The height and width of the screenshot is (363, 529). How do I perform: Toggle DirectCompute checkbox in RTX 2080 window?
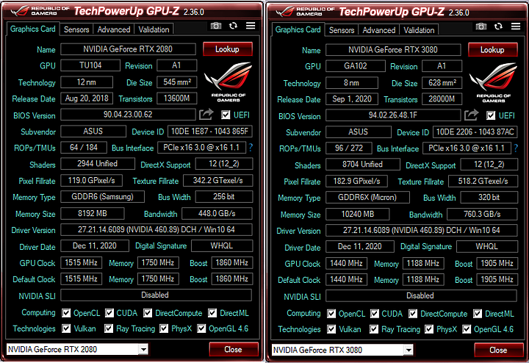point(148,313)
